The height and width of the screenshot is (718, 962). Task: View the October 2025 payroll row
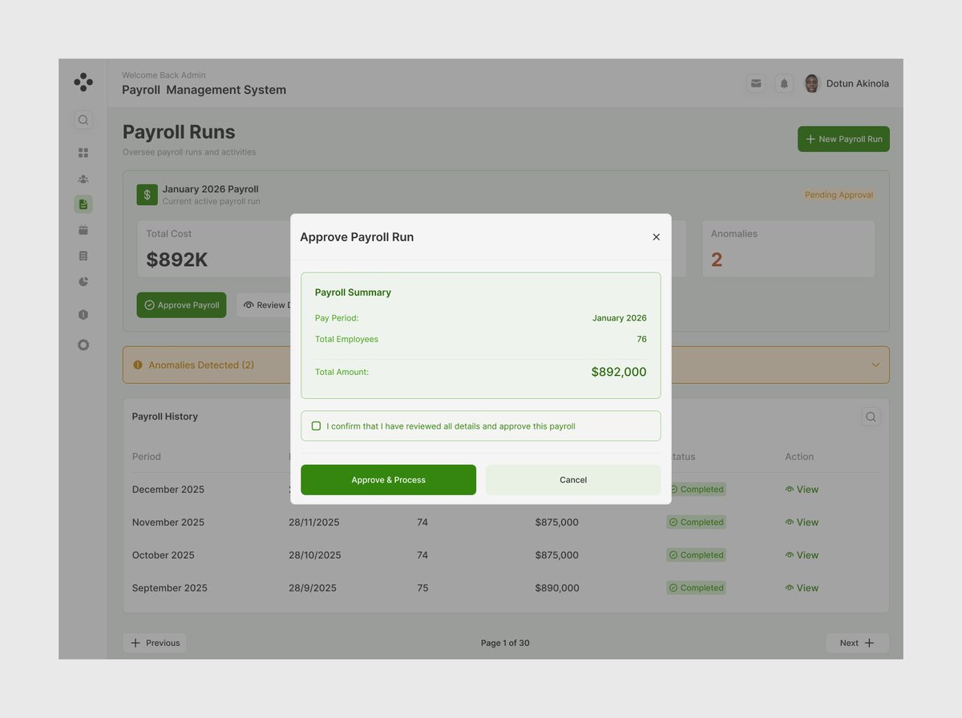pos(802,555)
